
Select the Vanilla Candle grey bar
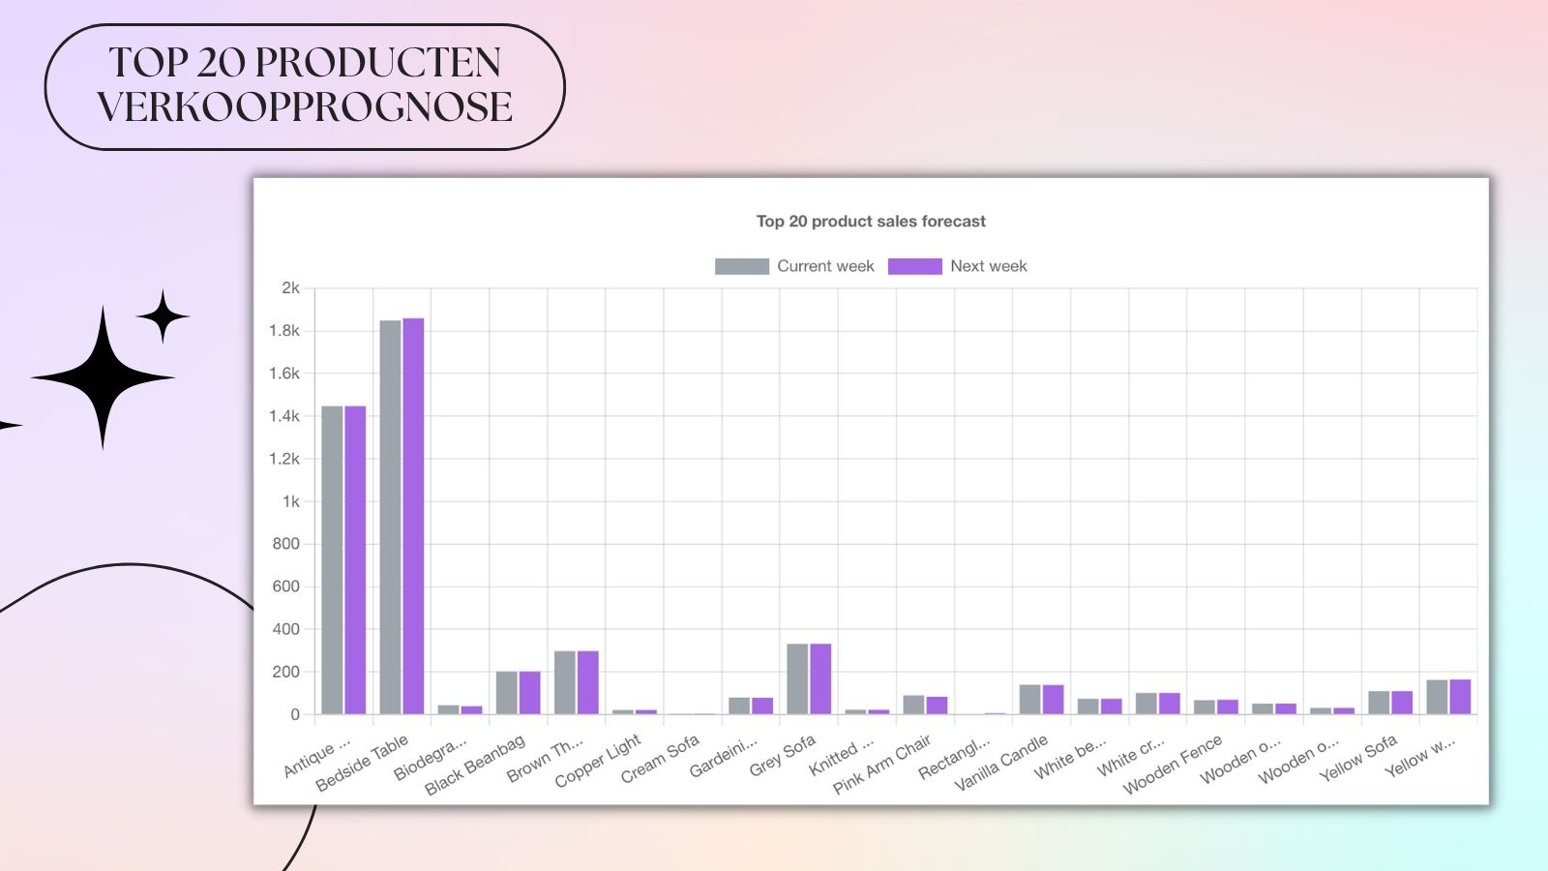tap(1029, 700)
